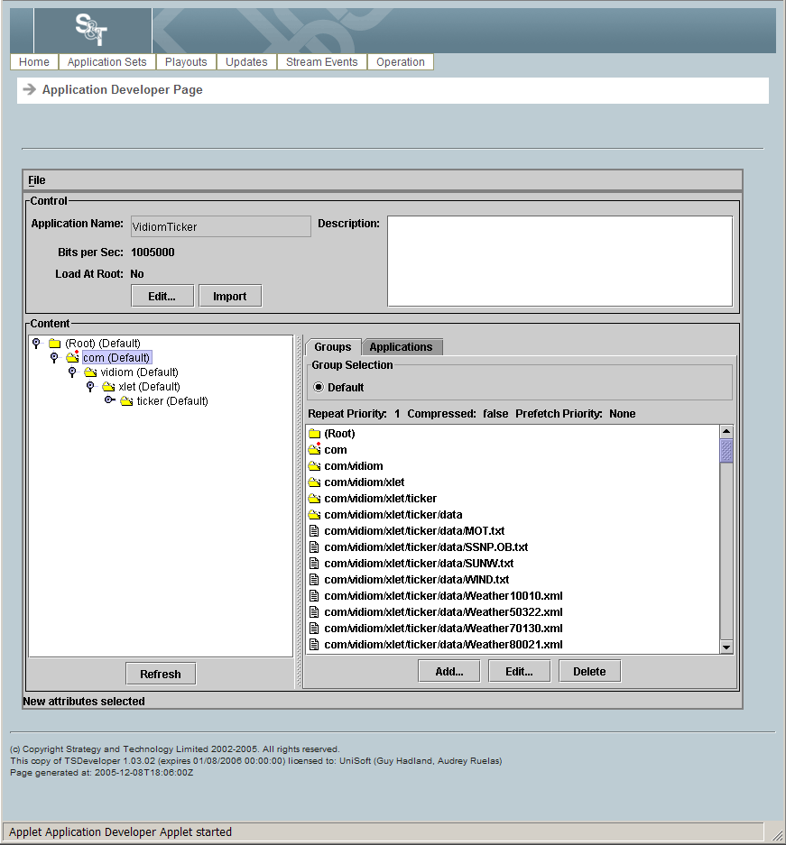Image resolution: width=786 pixels, height=845 pixels.
Task: Click the S&T logo in the header
Action: tap(91, 30)
